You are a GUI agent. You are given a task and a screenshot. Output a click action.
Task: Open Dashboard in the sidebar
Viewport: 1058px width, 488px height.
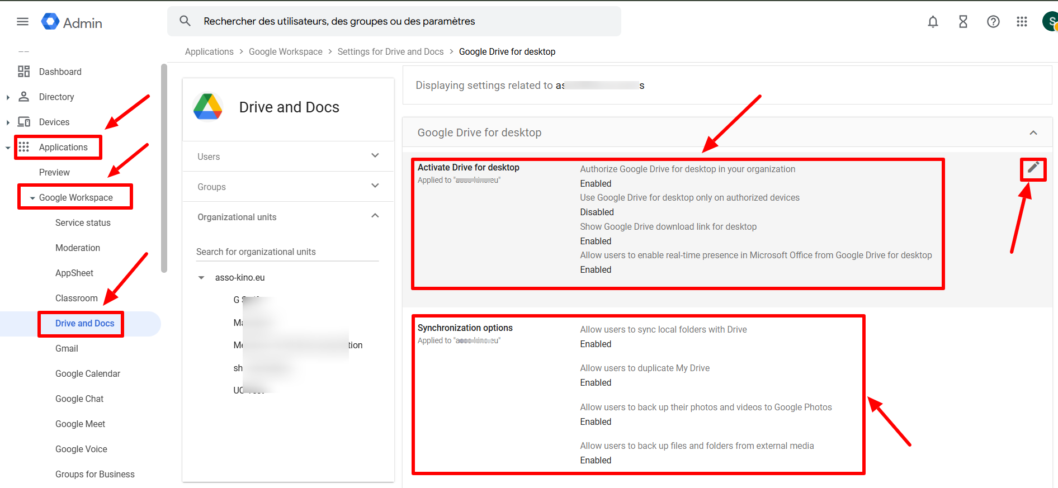60,72
